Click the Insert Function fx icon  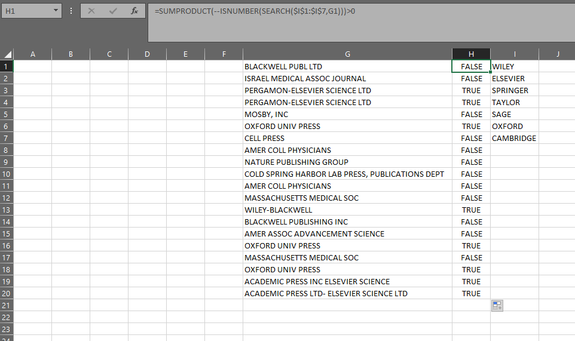coord(134,11)
